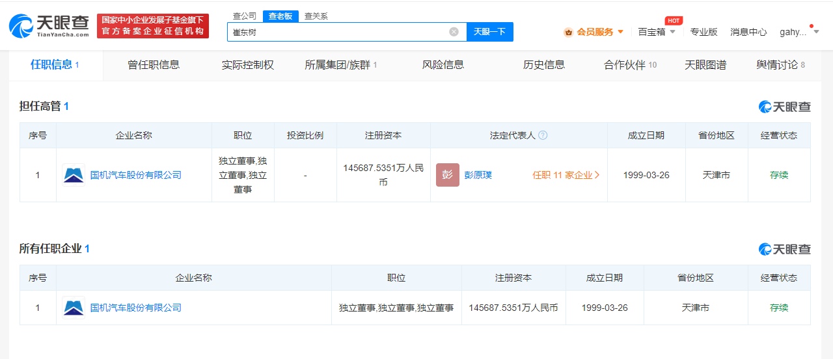
Task: Open the gahy... user account dropdown
Action: (799, 32)
